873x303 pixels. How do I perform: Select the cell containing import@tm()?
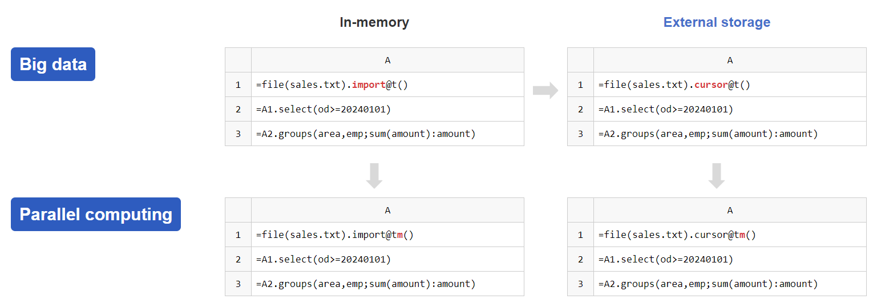tap(387, 235)
